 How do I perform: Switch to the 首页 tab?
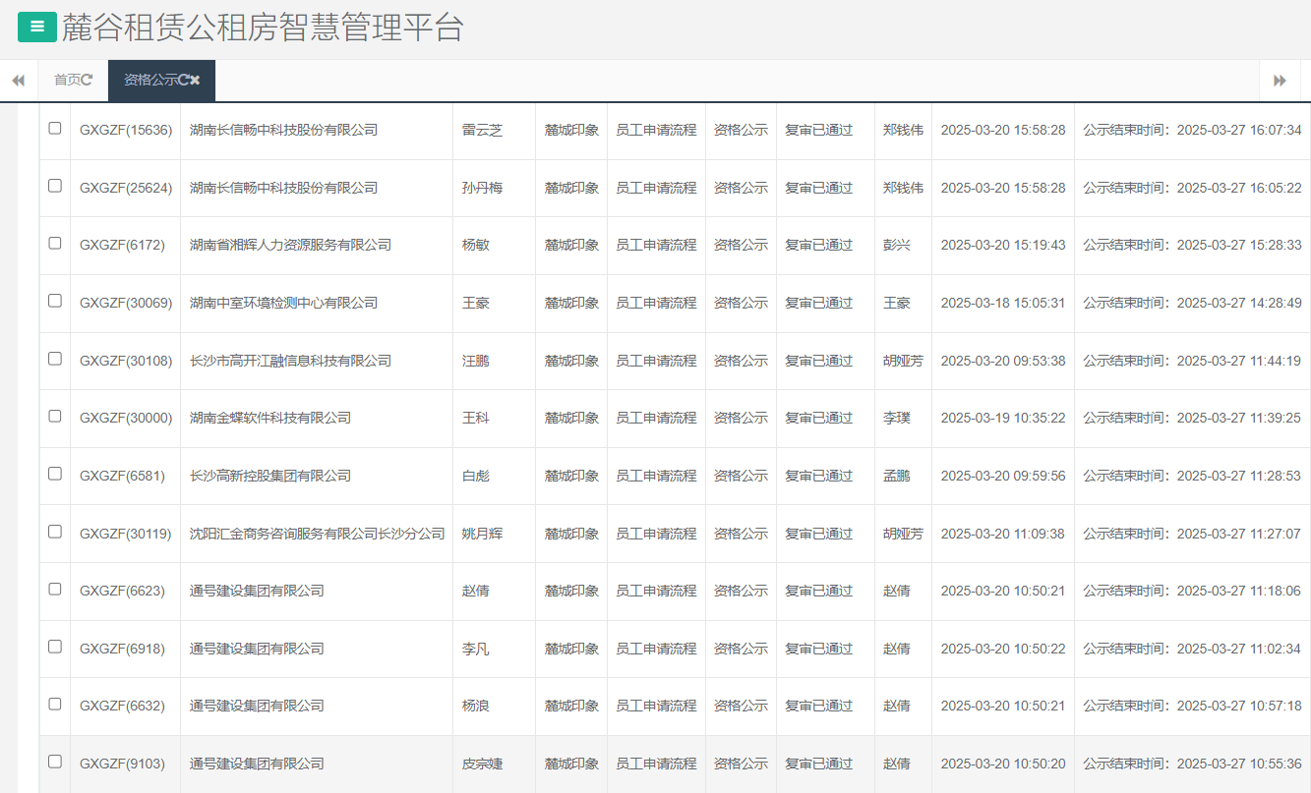(x=67, y=80)
